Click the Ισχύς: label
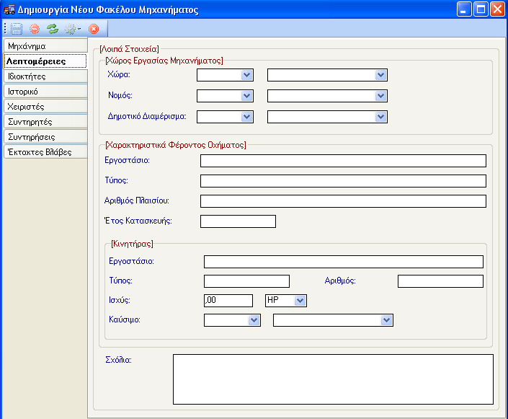 (x=120, y=300)
